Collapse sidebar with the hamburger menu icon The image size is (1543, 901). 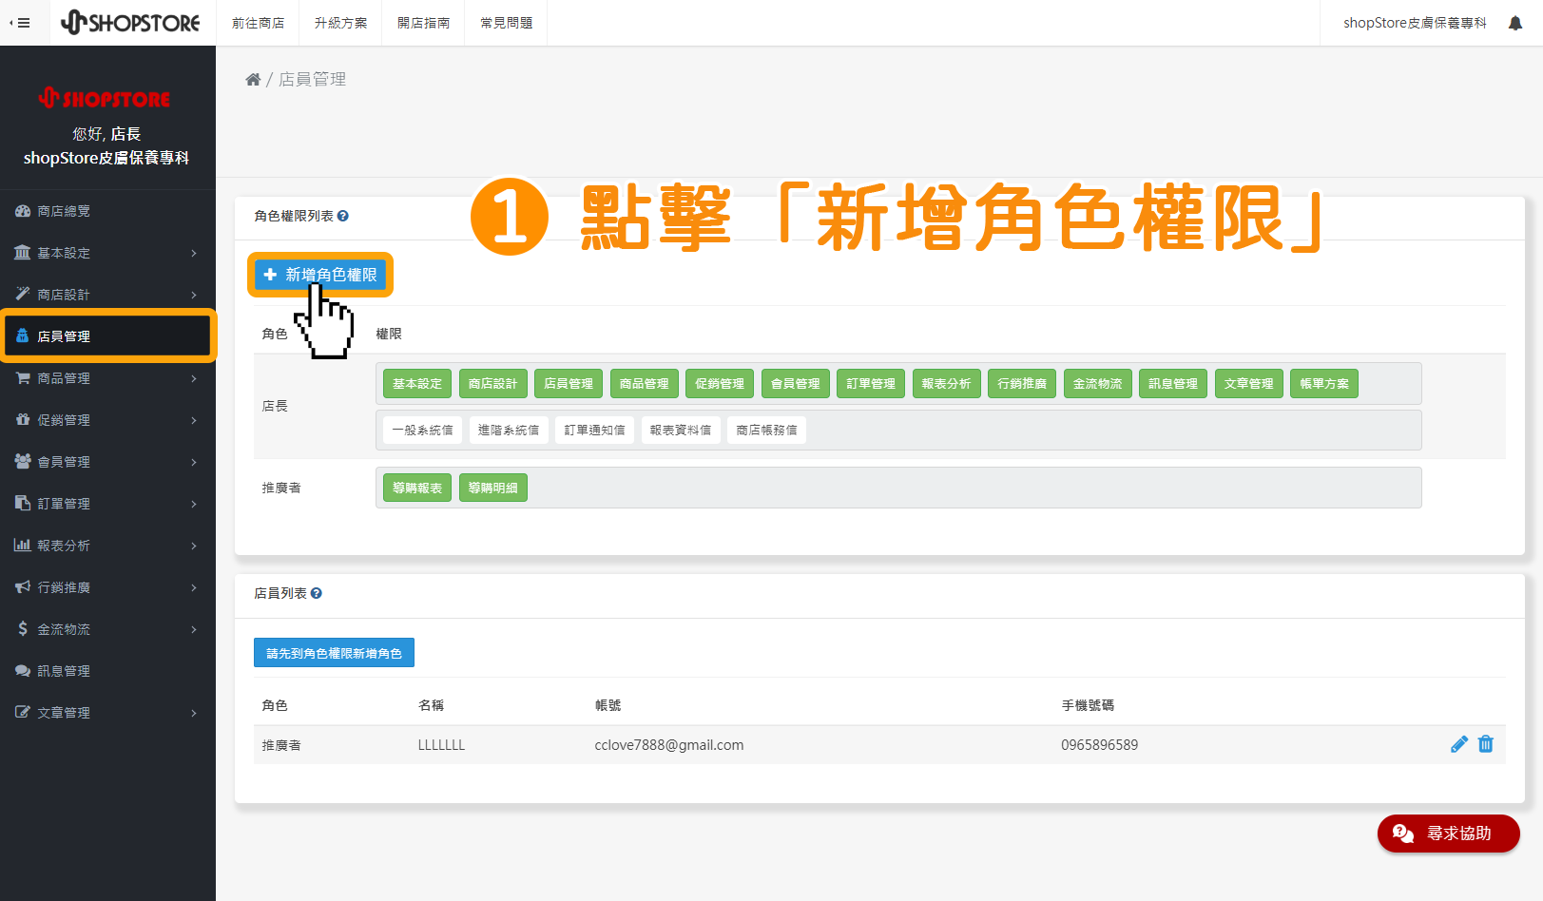pos(20,23)
